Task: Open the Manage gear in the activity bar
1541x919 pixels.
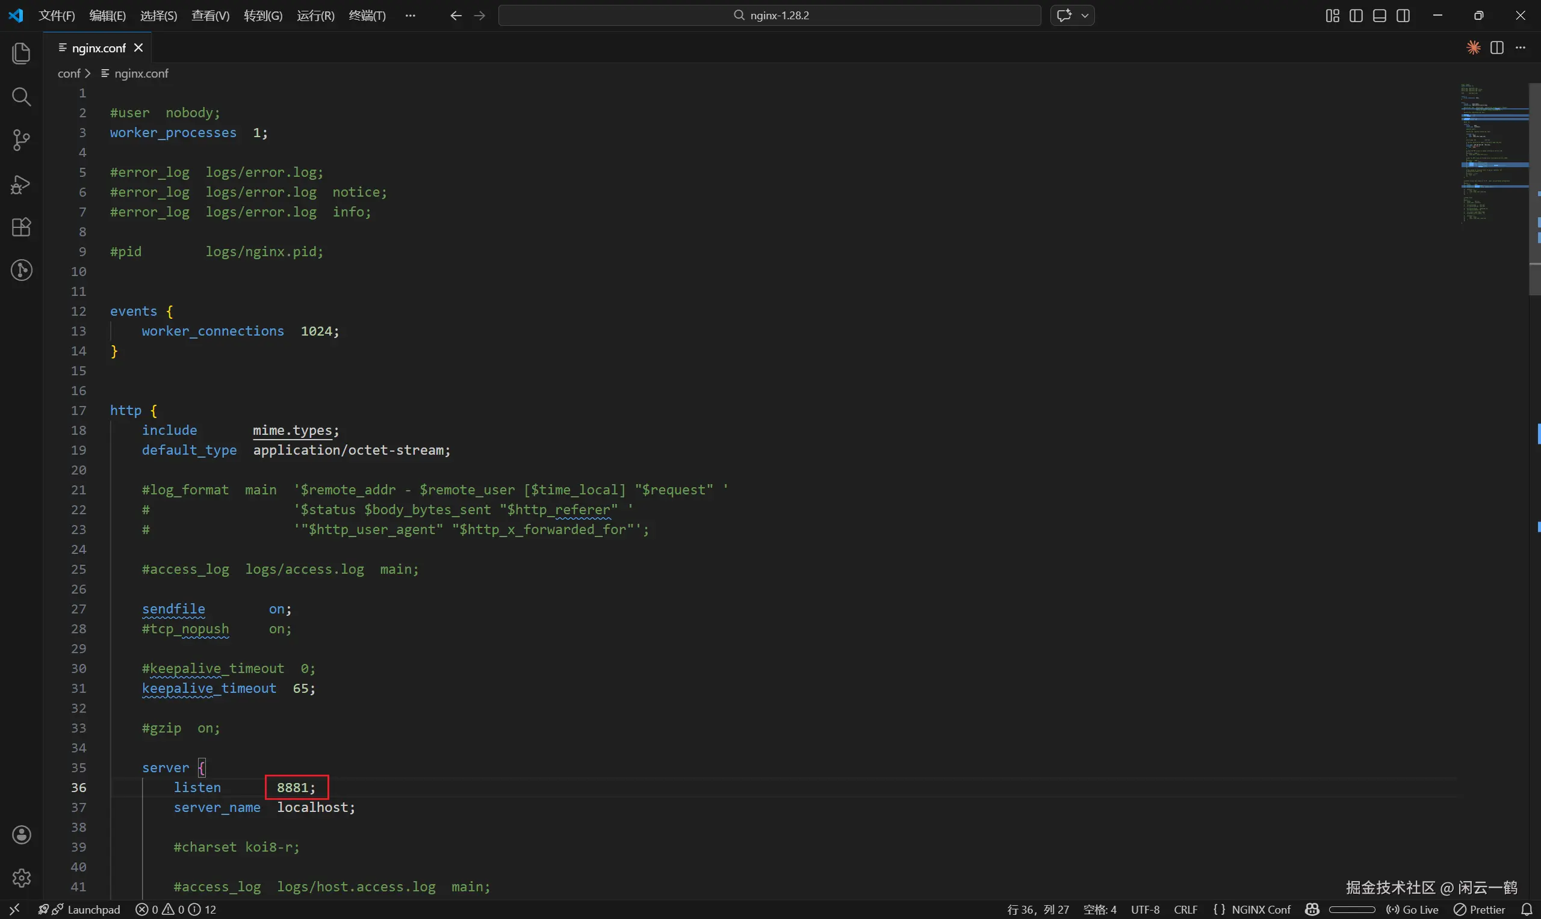Action: 21,878
